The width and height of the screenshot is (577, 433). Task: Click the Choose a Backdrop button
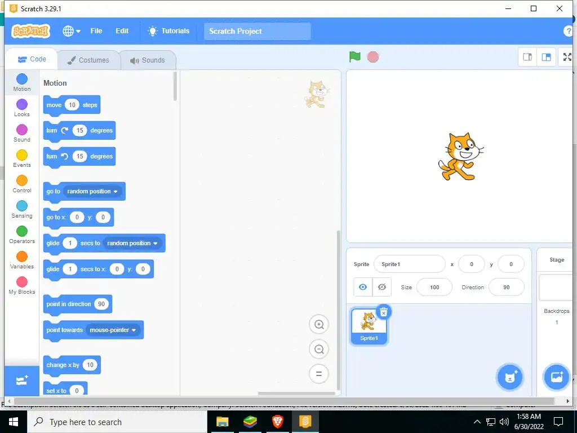point(556,377)
